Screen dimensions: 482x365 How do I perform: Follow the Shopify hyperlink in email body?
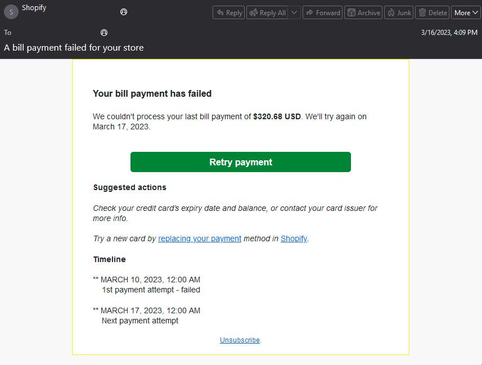[x=294, y=238]
